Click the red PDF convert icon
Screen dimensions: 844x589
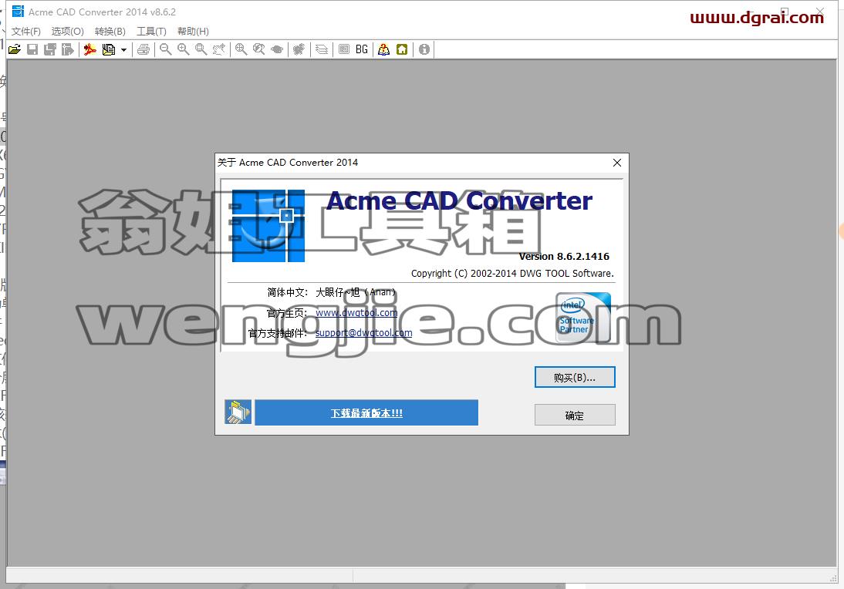coord(90,49)
